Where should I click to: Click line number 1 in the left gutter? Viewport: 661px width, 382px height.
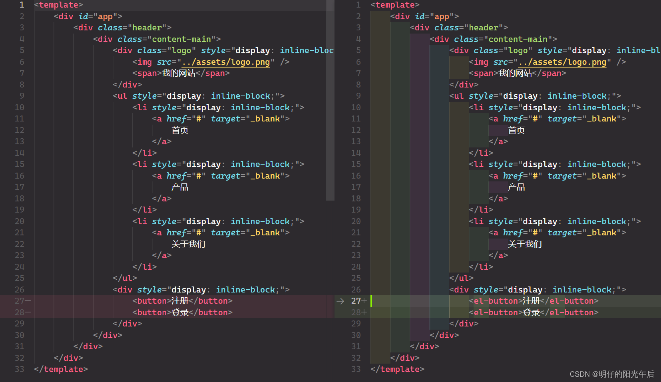point(22,5)
